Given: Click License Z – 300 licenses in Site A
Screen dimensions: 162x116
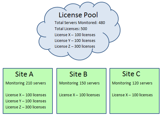Looking at the screenshot, I should click(x=25, y=107).
